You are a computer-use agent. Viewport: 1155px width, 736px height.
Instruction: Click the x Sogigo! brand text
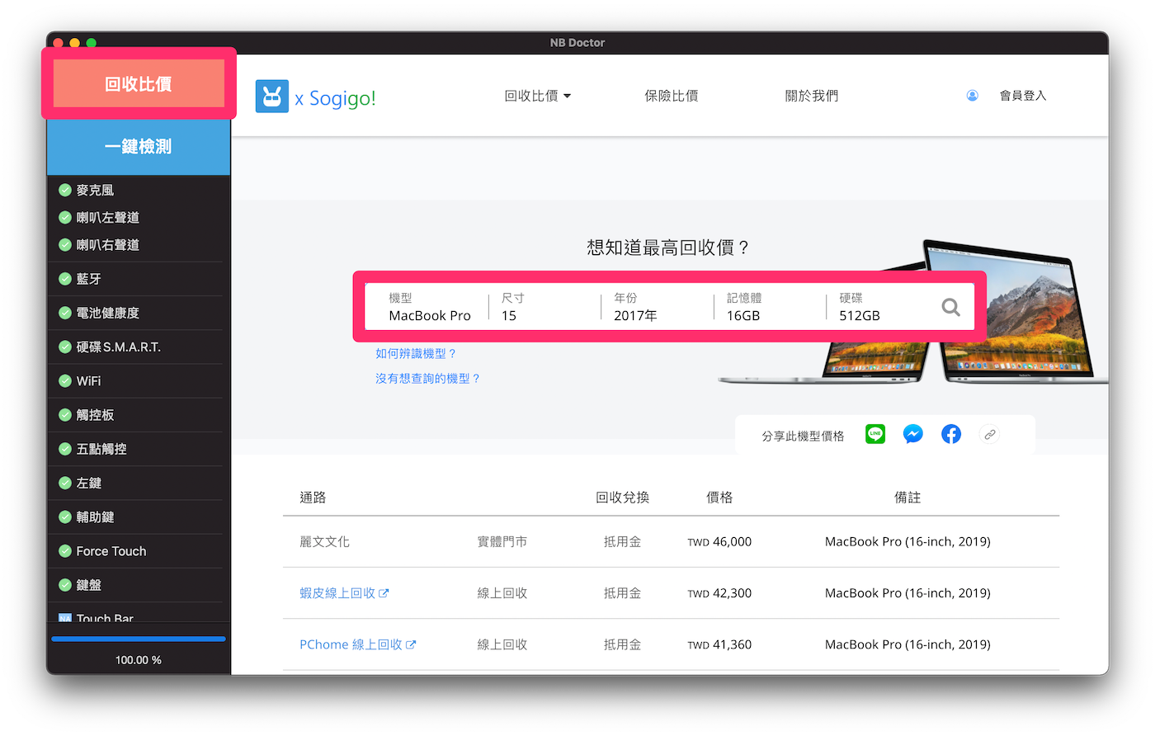click(335, 98)
